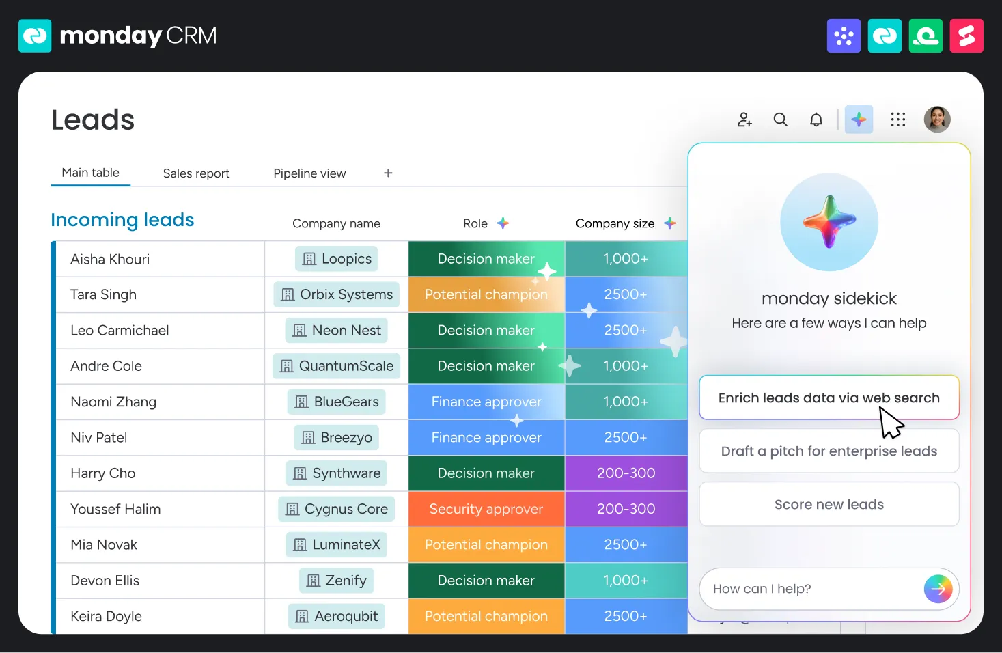Screen dimensions: 1002x653
Task: Open the Synthware company chip
Action: 337,473
